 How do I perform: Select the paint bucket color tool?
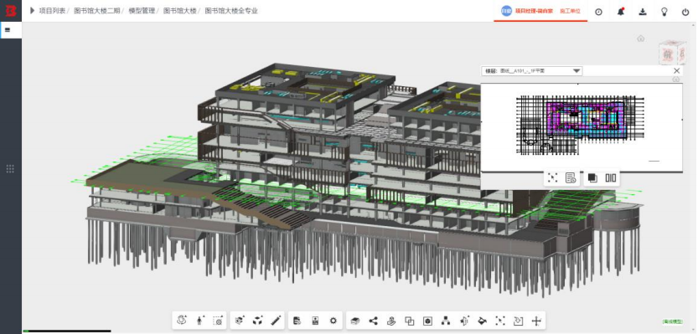482,321
